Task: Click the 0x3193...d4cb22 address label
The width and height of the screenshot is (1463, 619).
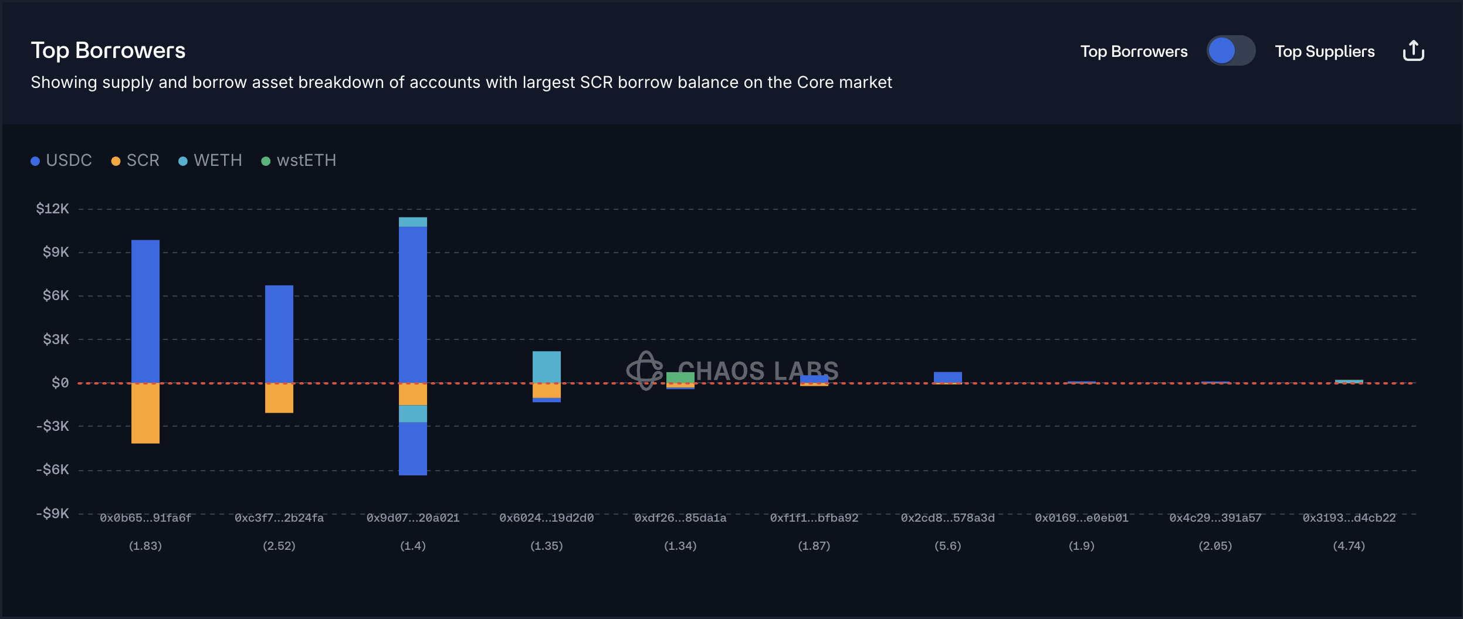Action: [x=1349, y=518]
